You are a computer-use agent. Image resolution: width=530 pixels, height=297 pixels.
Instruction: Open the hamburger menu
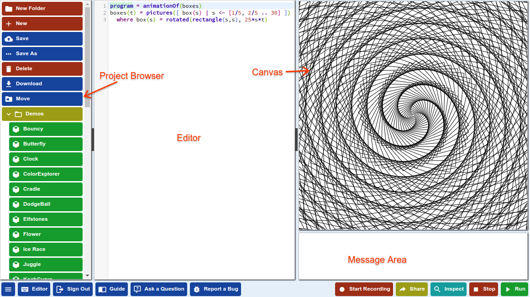8,289
